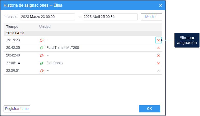Click the unlink icon at 22:39:01

pyautogui.click(x=42, y=71)
